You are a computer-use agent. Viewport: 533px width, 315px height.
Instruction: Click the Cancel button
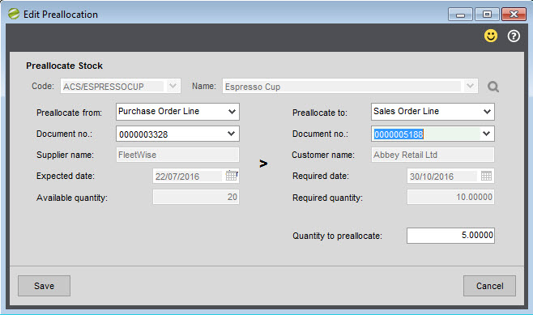(x=489, y=286)
